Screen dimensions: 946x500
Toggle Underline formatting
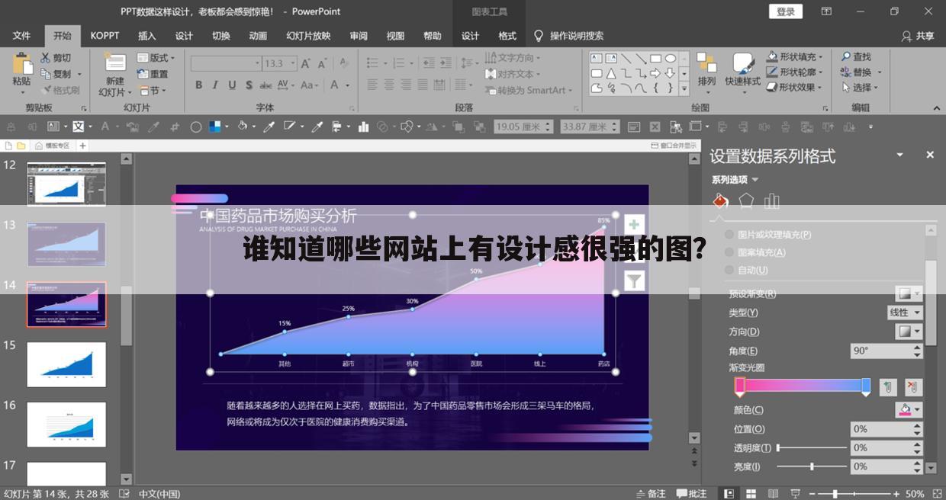pyautogui.click(x=232, y=85)
